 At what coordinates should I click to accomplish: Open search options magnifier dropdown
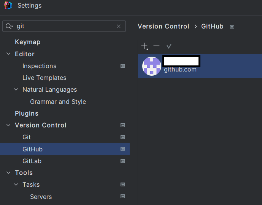(9, 26)
